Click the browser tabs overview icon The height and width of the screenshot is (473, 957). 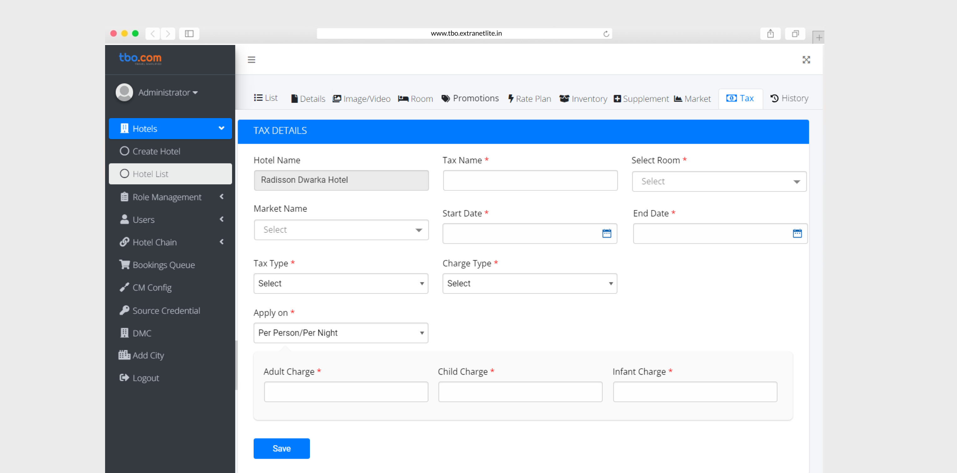(795, 34)
